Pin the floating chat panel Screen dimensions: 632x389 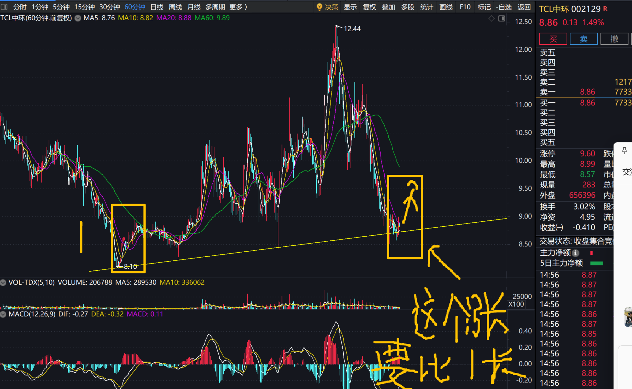pyautogui.click(x=625, y=151)
